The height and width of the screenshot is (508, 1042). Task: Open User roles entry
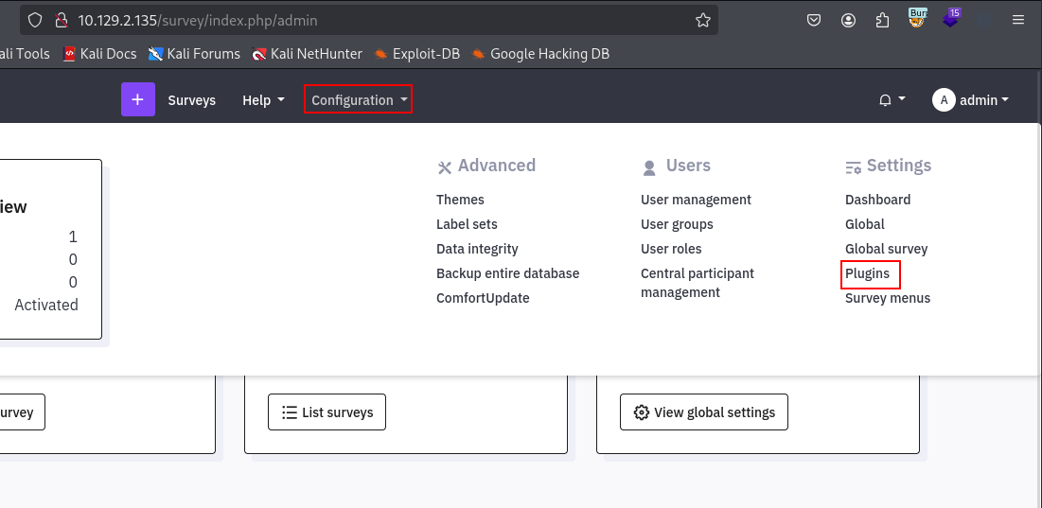(671, 249)
